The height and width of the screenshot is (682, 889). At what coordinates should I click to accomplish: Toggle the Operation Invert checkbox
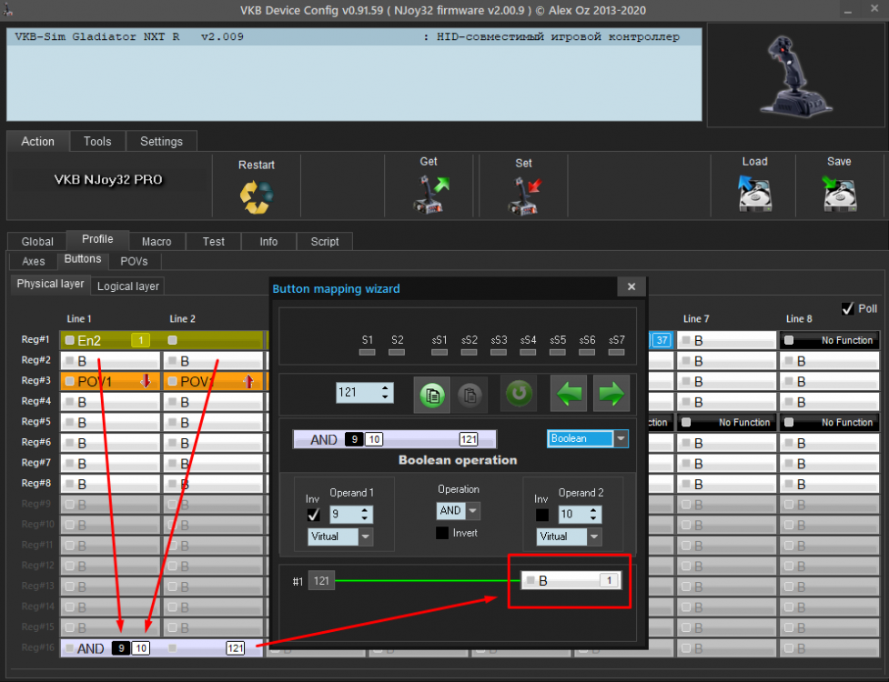click(442, 533)
